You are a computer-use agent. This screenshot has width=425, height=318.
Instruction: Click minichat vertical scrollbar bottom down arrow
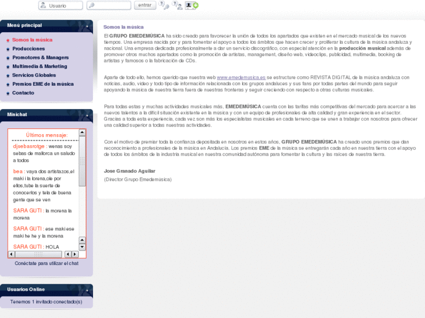click(82, 247)
